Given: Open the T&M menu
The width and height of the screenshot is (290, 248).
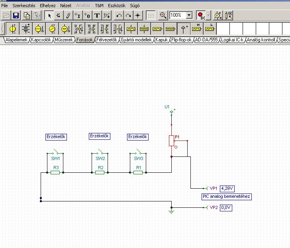Looking at the screenshot, I should click(99, 6).
